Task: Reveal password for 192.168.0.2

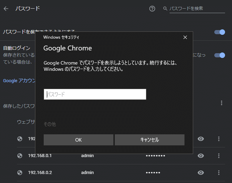Action: (201, 173)
